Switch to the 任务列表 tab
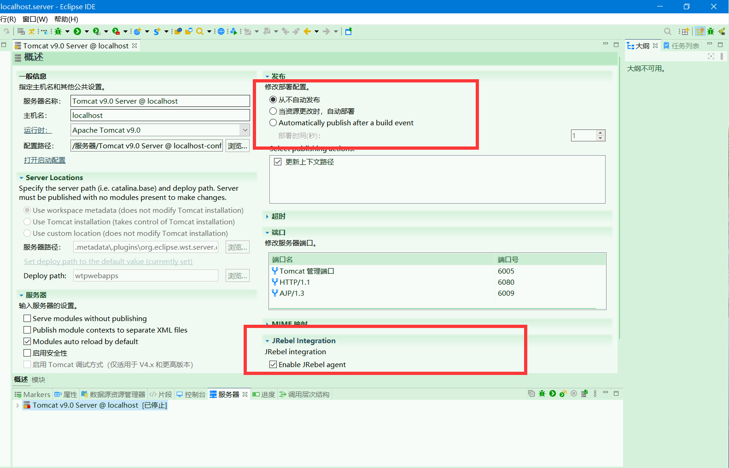Screen dimensions: 729x468 [681, 46]
